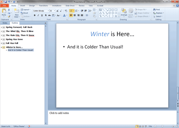Click the Shape Outline button
179x128 pixels.
click(x=143, y=13)
